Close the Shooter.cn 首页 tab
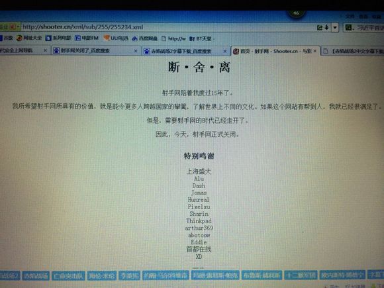 click(315, 51)
